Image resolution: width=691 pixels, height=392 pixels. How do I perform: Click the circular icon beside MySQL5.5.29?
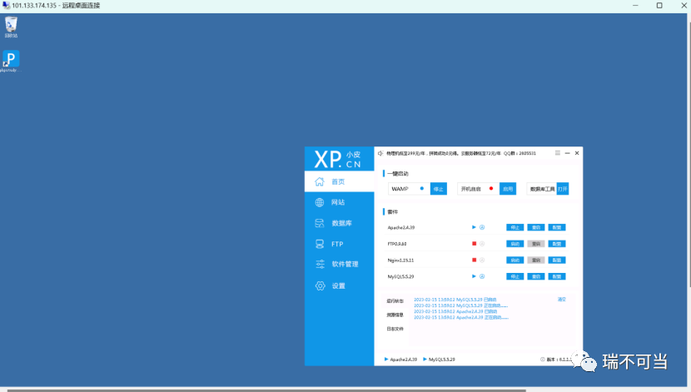482,276
